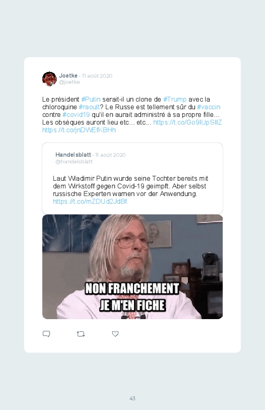Click the reply speech bubble icon
This screenshot has width=265, height=410.
[x=46, y=334]
